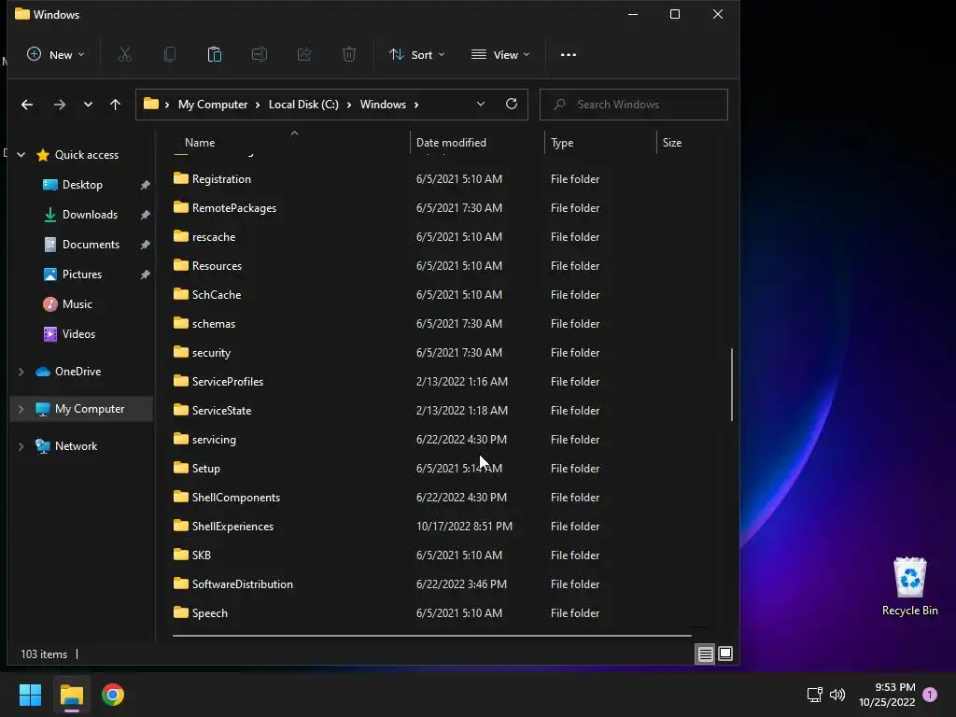The image size is (956, 717).
Task: Switch to details view layout icon
Action: point(706,654)
